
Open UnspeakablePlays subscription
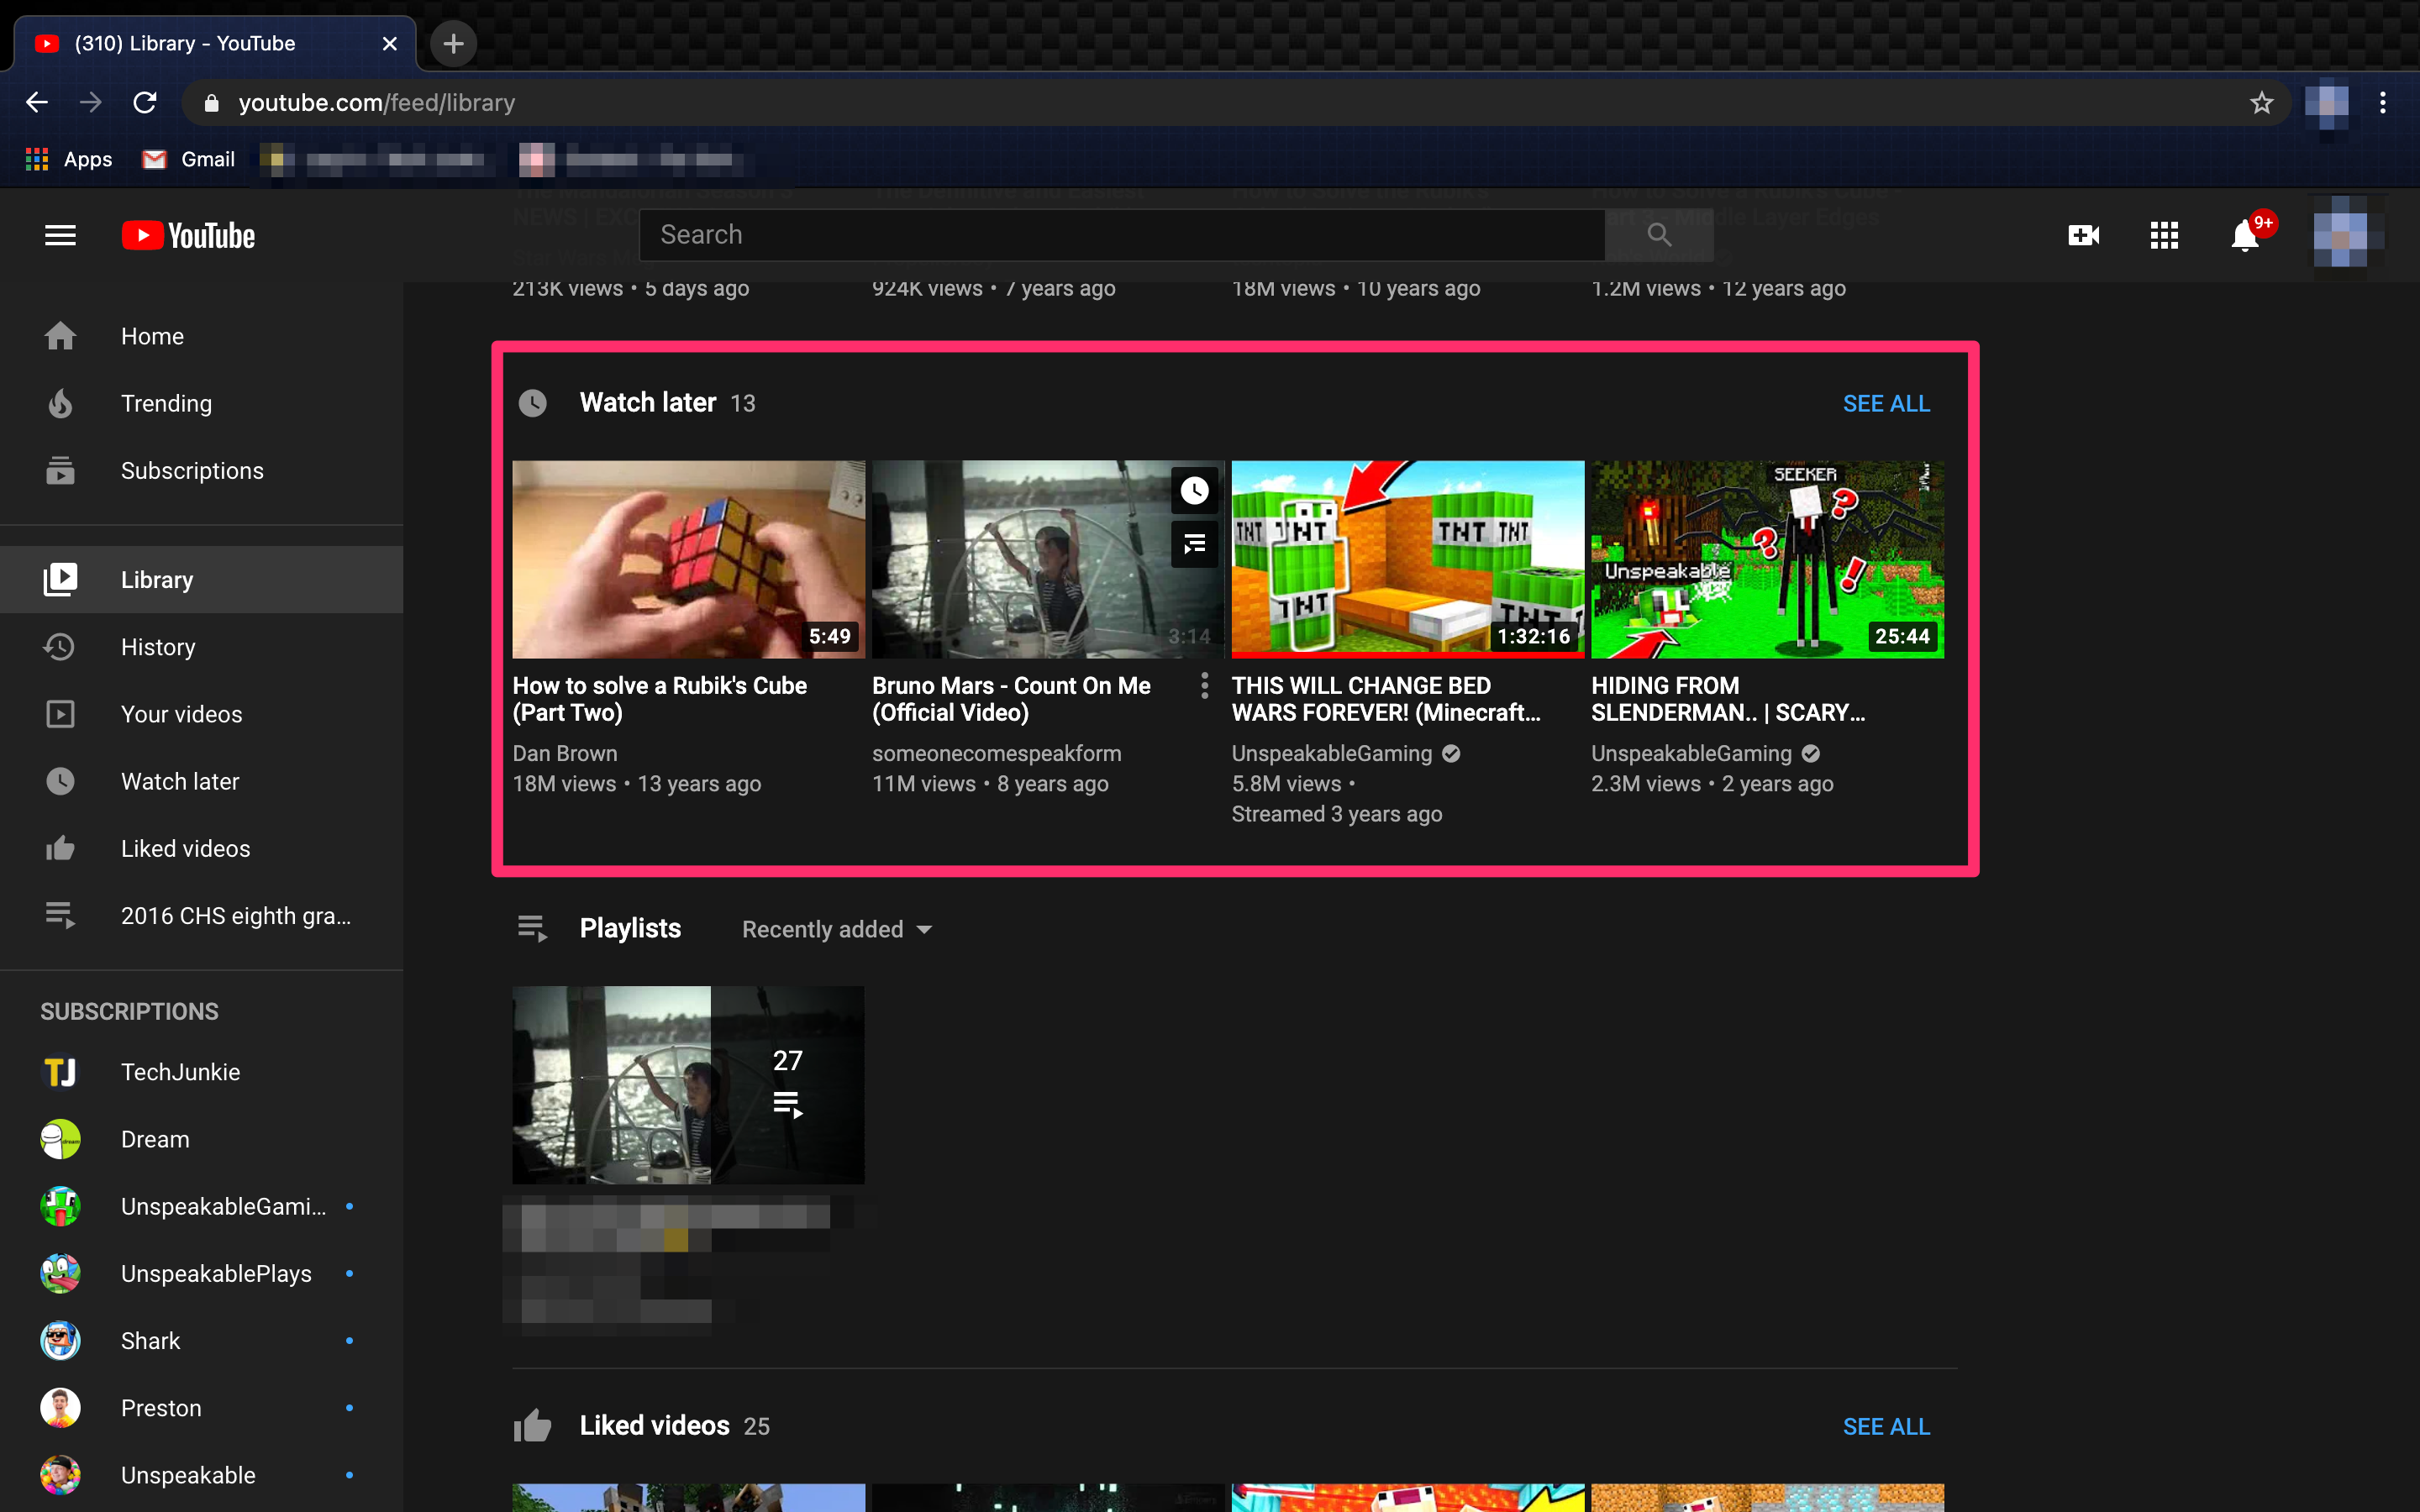[201, 1273]
